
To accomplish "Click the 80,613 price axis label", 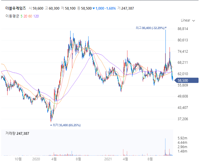I will click(183, 40).
